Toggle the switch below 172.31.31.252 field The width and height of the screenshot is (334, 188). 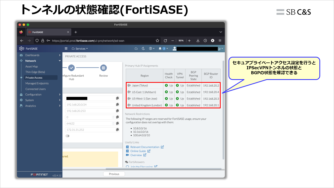coord(67,136)
